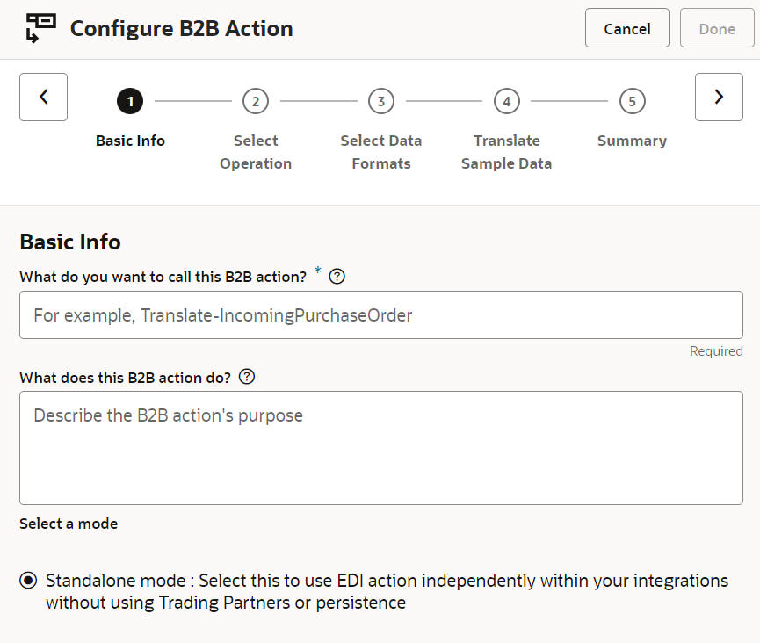Viewport: 760px width, 643px height.
Task: Click help icon beside action description question
Action: point(247,377)
